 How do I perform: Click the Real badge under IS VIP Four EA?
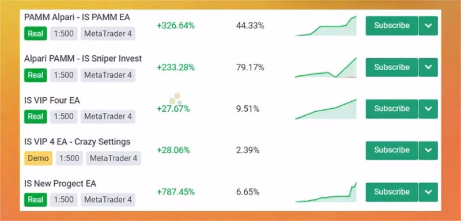click(x=36, y=116)
